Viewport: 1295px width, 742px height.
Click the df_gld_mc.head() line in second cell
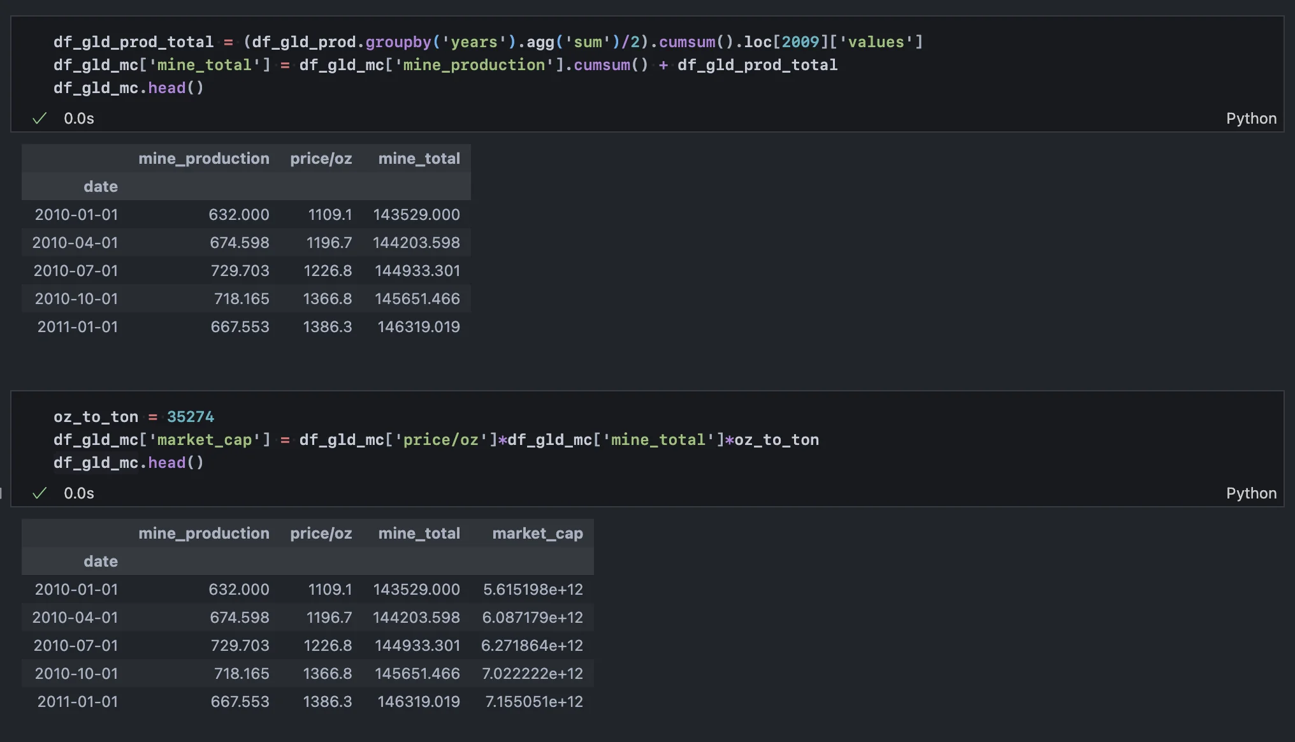click(128, 463)
